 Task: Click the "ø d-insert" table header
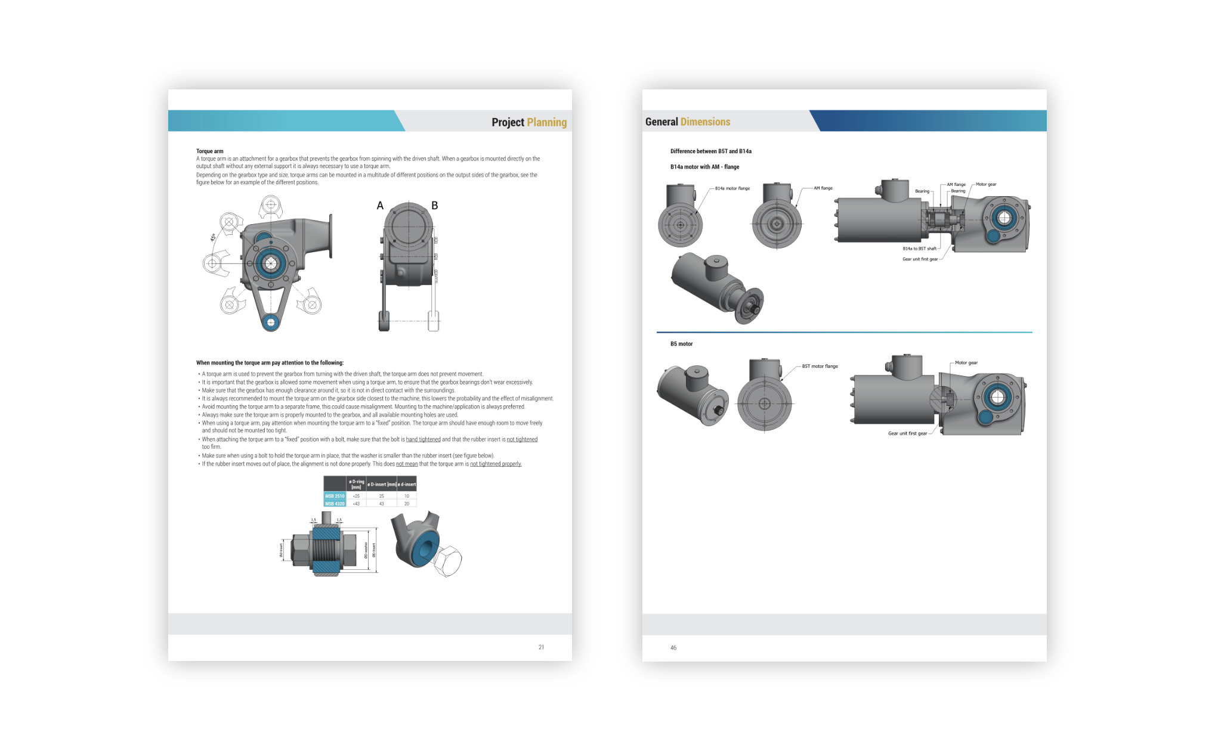click(407, 484)
